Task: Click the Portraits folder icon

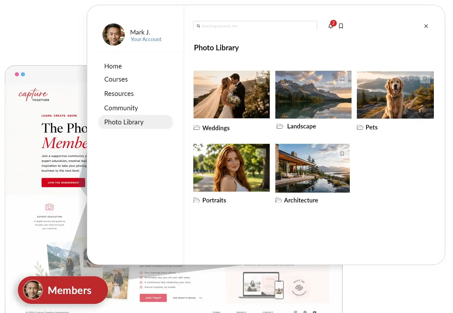Action: [197, 200]
